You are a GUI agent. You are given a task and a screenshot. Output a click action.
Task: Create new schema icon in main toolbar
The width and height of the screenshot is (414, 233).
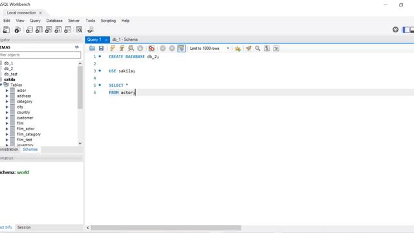pyautogui.click(x=29, y=30)
